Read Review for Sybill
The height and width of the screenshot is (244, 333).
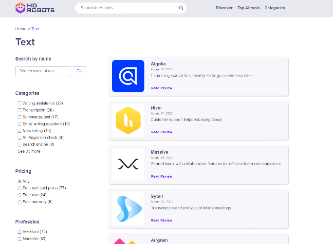[162, 220]
